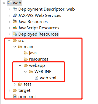Select the pom.xml file label
Image resolution: width=98 pixels, height=104 pixels.
point(27,97)
